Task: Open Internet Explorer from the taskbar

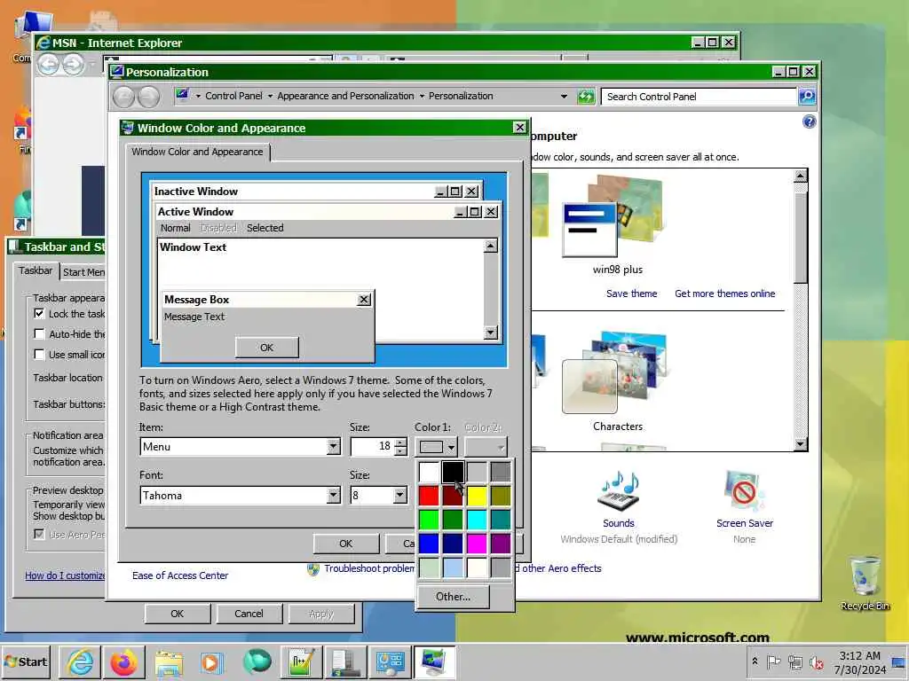Action: [80, 661]
